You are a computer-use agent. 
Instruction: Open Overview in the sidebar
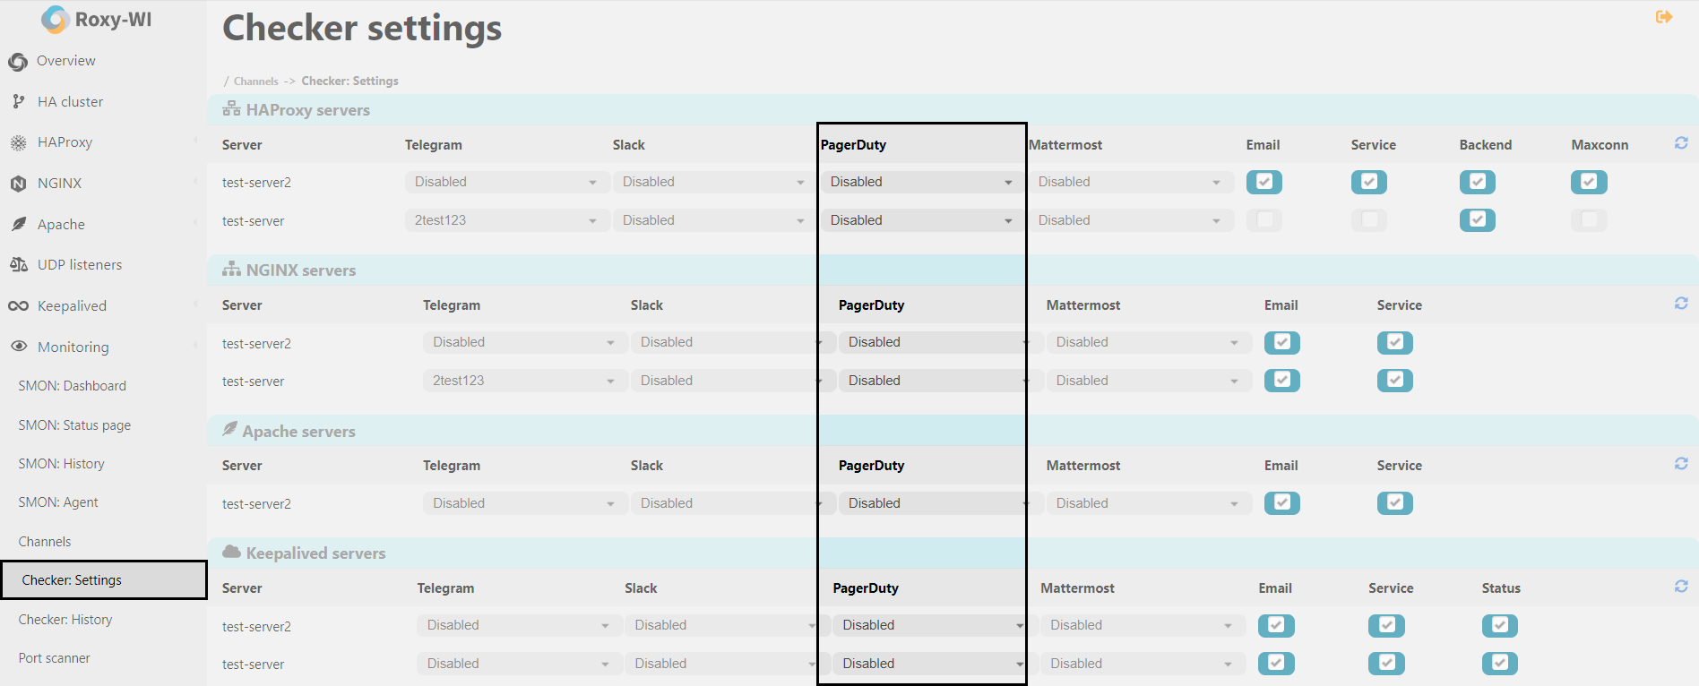(66, 61)
